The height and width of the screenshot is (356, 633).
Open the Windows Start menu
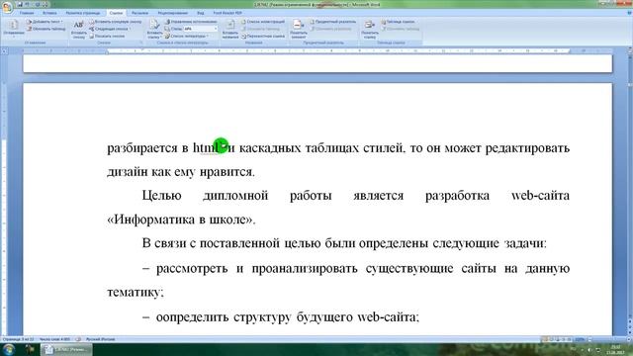coord(9,349)
